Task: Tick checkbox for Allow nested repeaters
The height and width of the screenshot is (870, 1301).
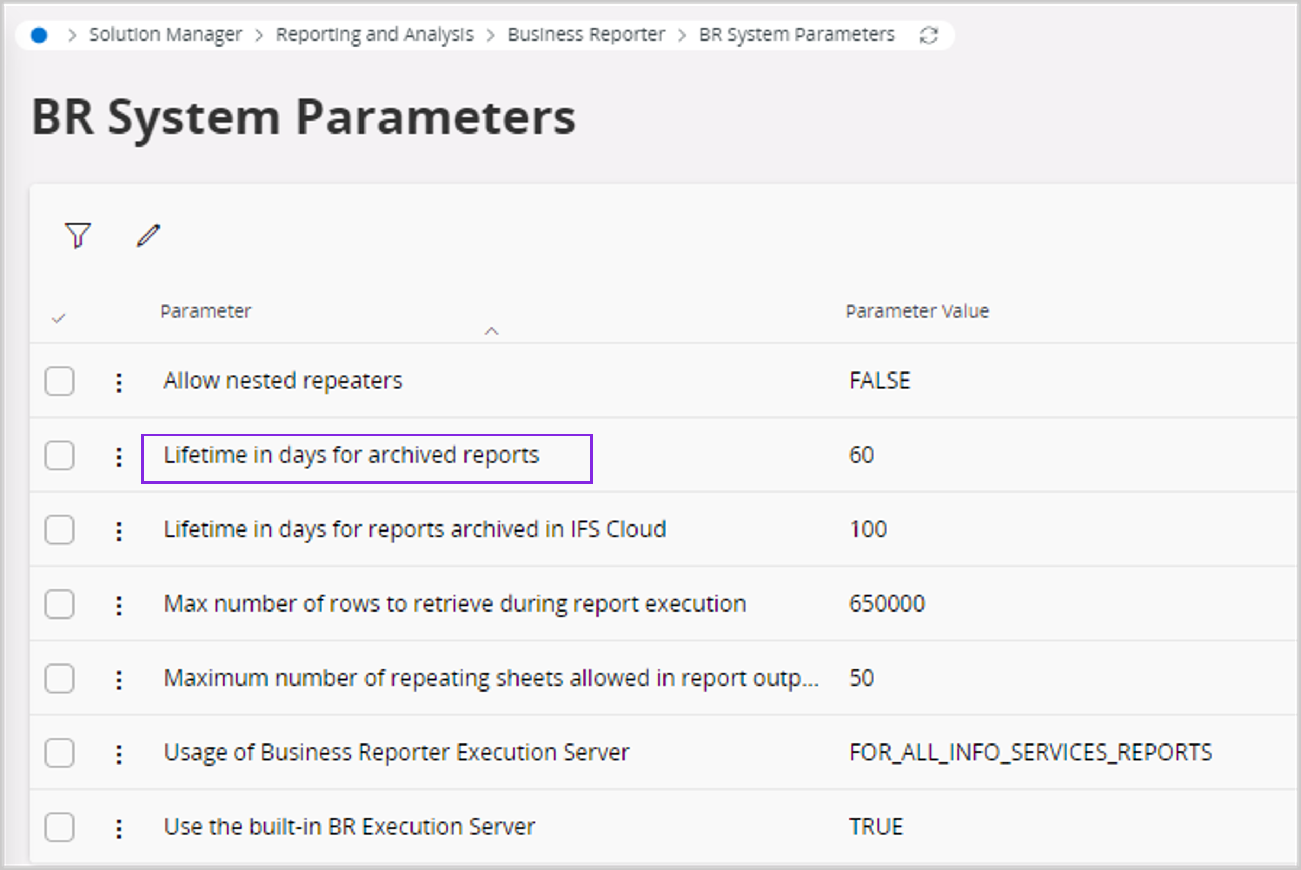Action: coord(59,381)
